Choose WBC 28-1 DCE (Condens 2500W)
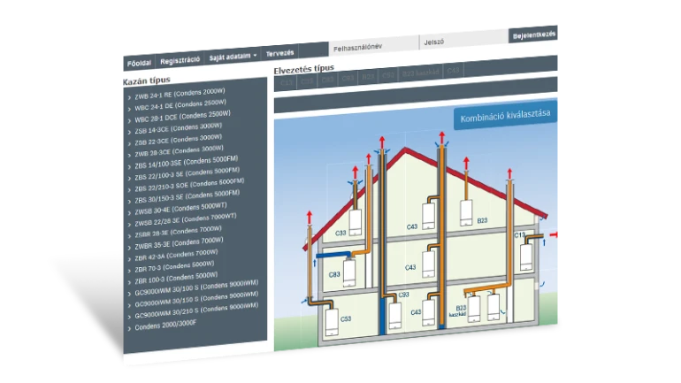Screen dimensions: 681x383 182,117
